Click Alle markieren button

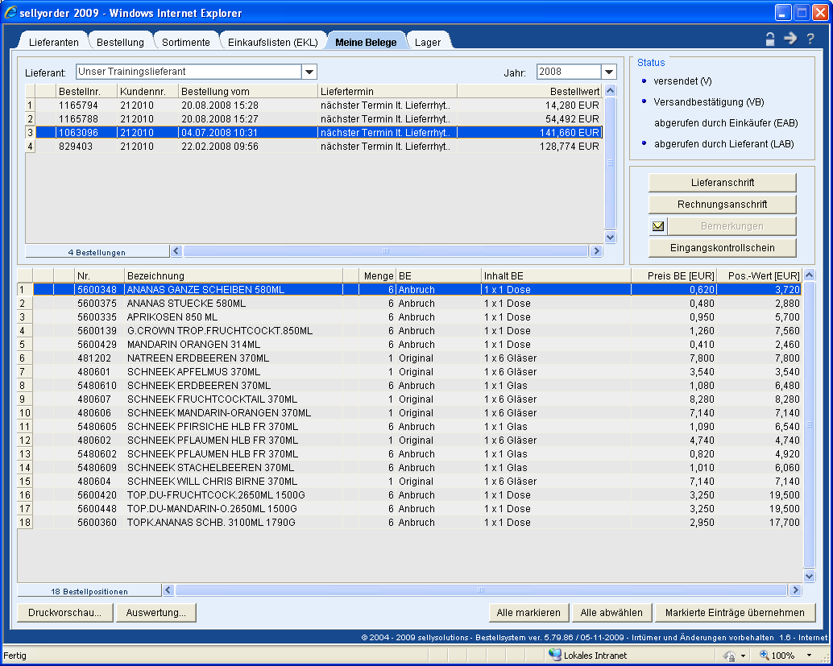point(528,613)
